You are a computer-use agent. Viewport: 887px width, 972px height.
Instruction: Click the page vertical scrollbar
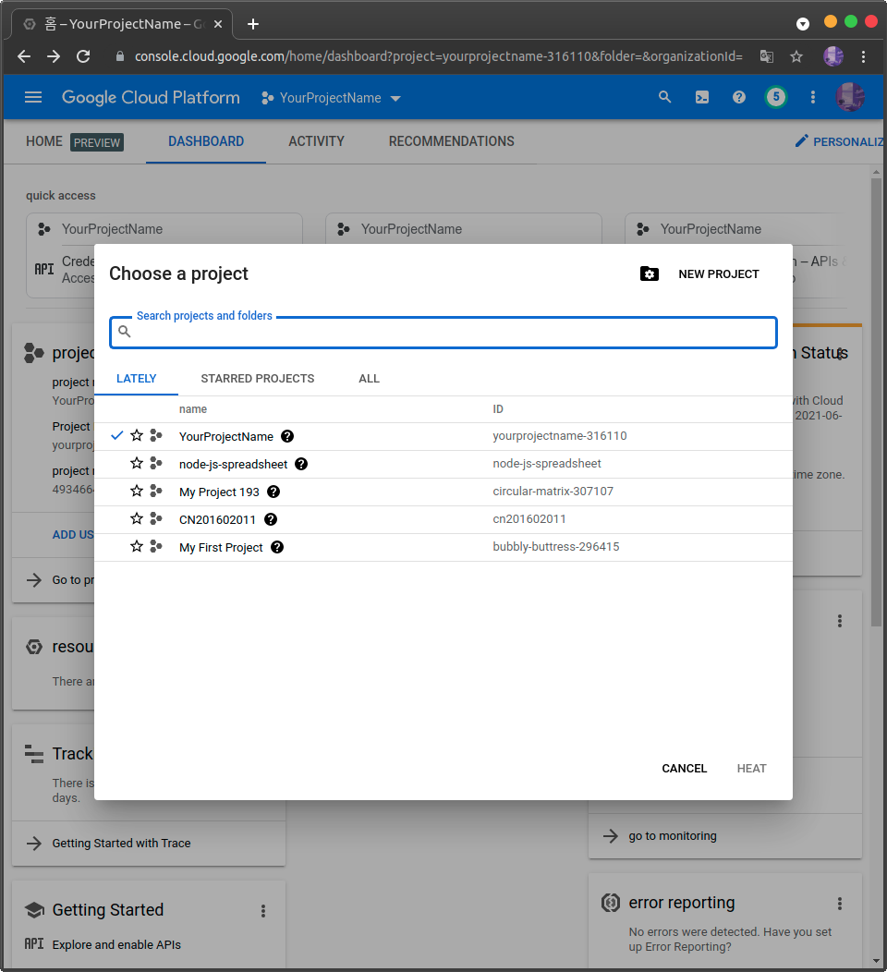[876, 403]
